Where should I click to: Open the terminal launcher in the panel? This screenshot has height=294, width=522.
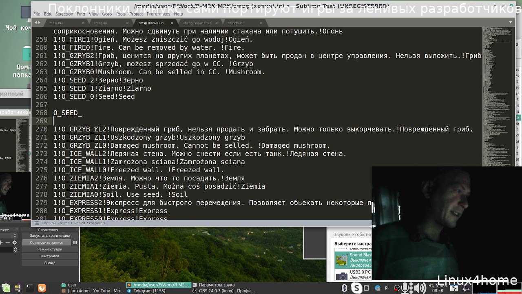(x=30, y=288)
